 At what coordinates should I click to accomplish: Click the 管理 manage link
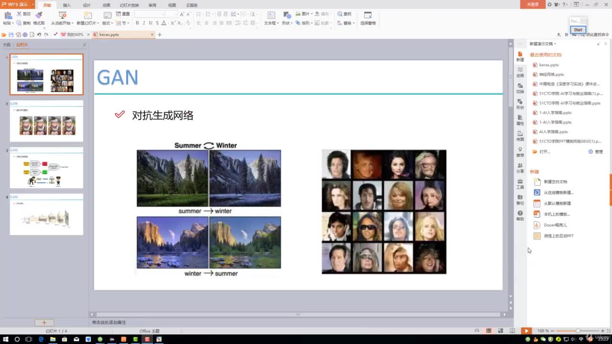click(x=596, y=151)
